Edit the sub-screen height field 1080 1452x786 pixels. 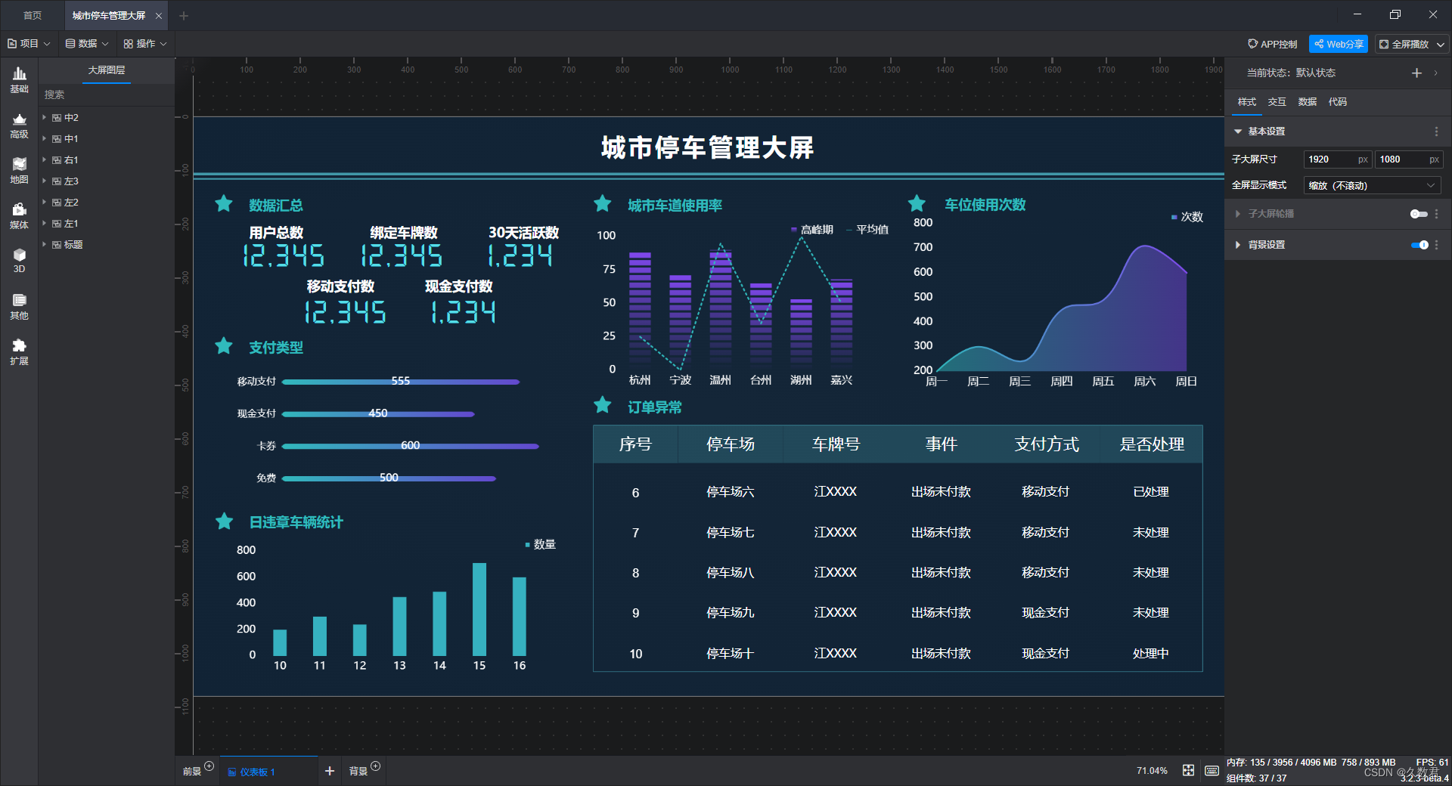click(x=1408, y=159)
